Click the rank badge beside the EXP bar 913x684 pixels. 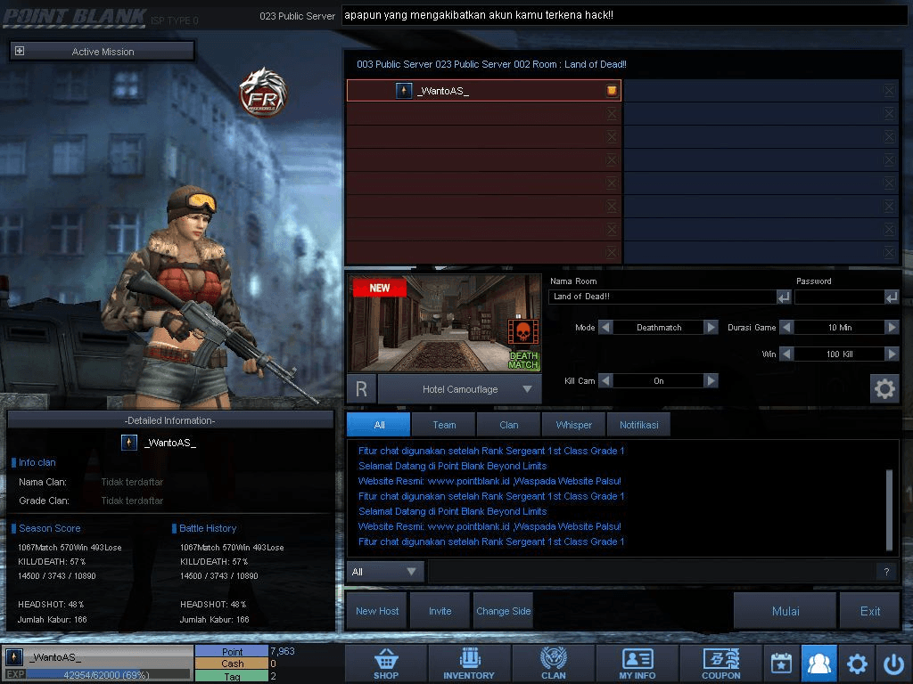click(x=14, y=657)
